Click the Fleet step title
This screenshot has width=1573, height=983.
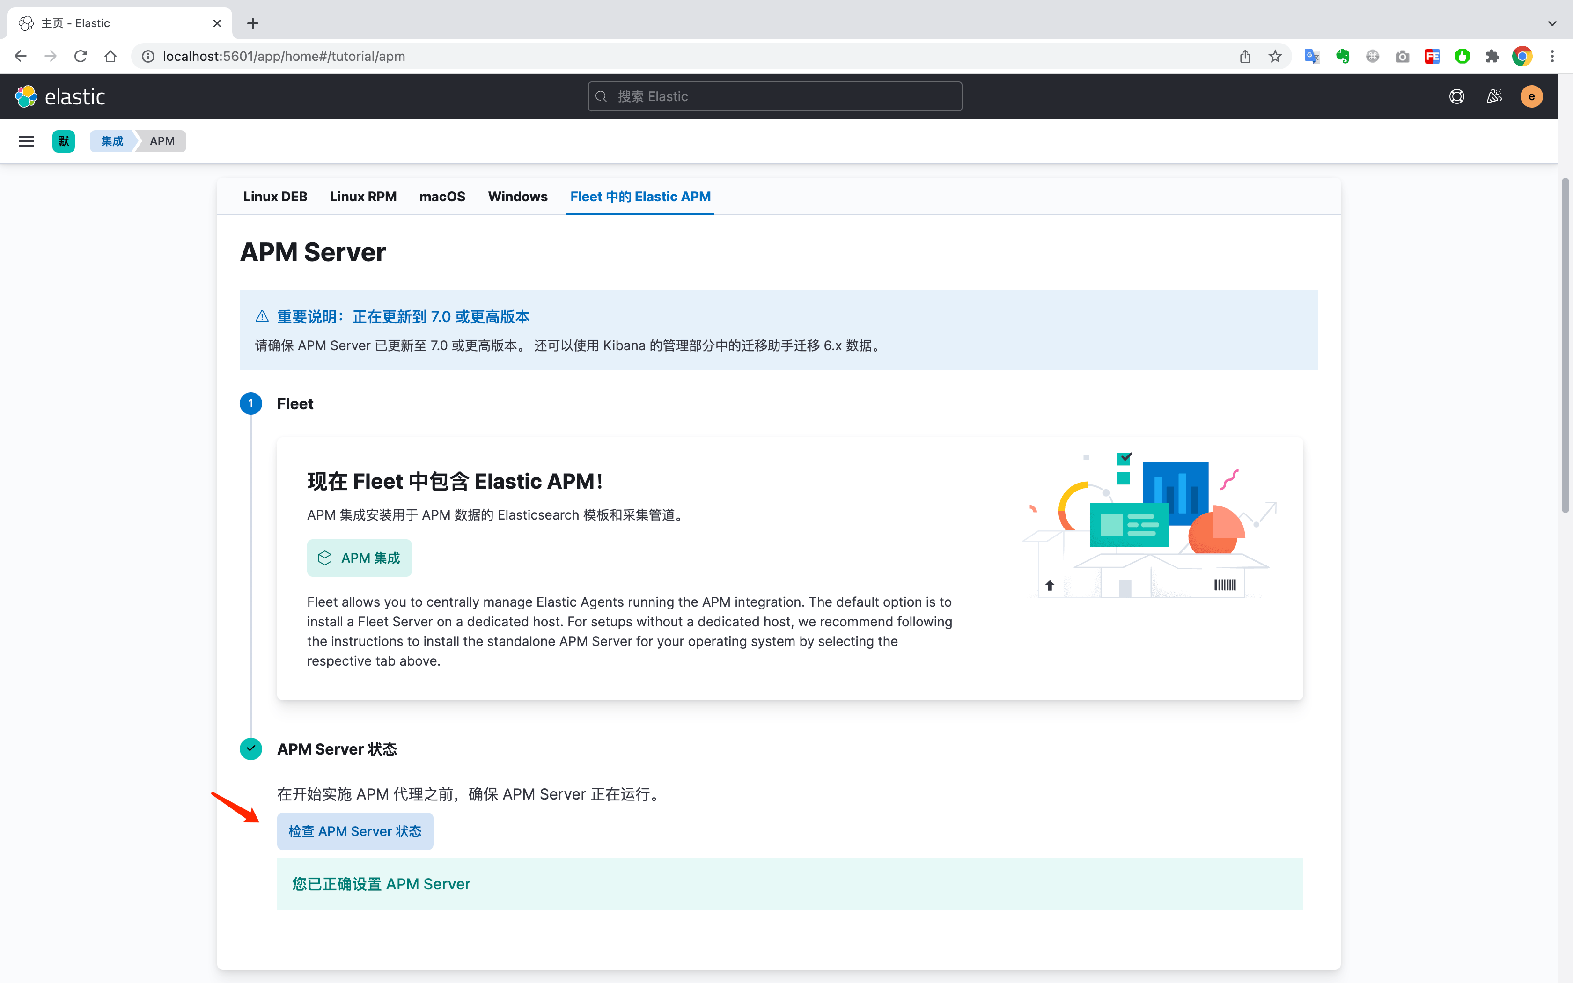pos(295,403)
